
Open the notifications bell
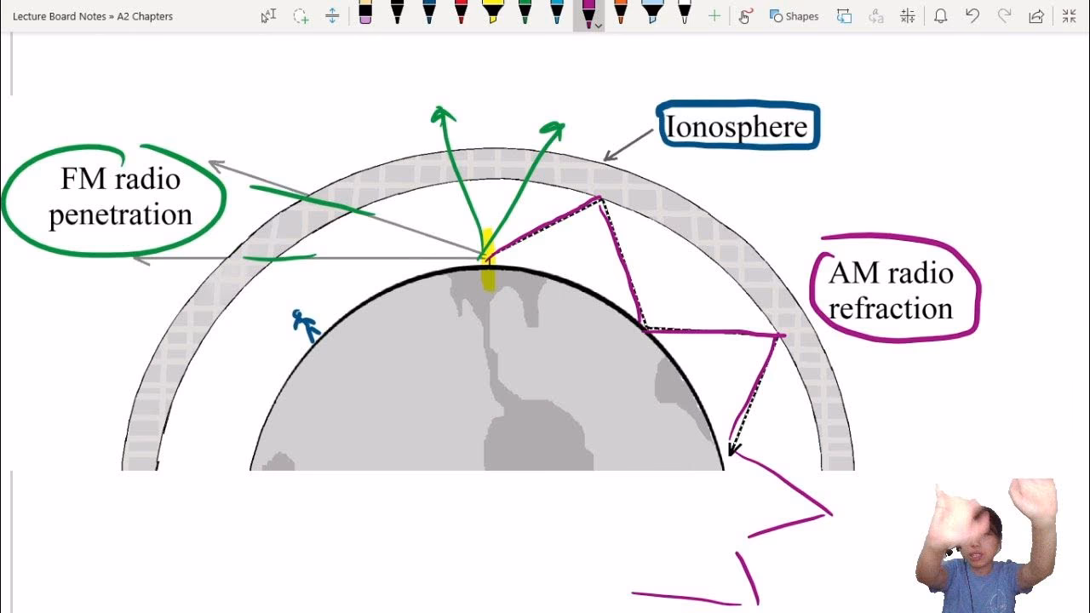pos(940,15)
